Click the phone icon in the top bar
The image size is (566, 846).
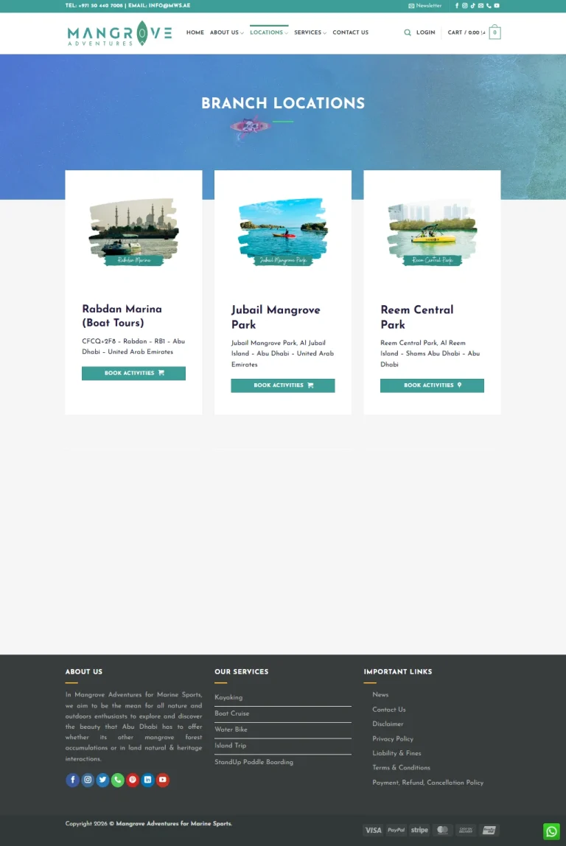point(489,5)
